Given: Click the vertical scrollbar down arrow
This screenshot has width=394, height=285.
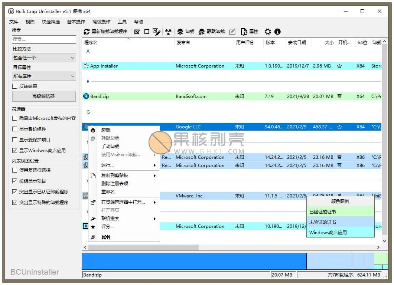Looking at the screenshot, I should point(384,241).
